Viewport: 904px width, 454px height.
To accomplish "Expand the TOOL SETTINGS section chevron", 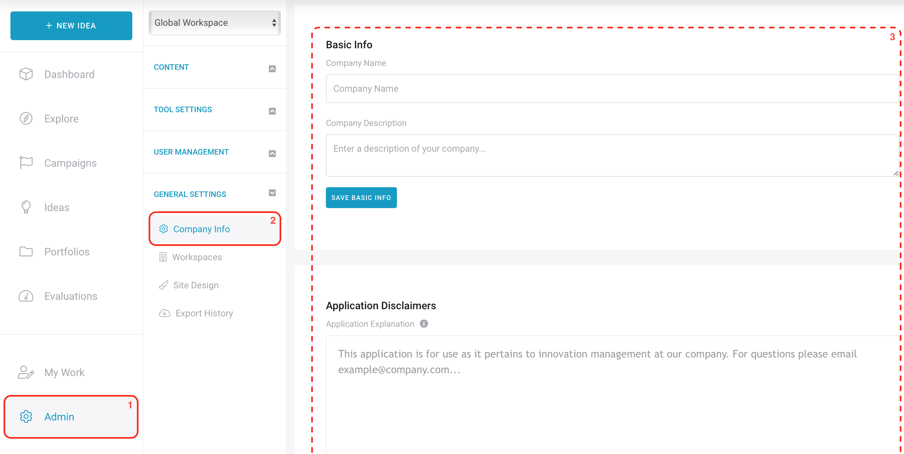I will [x=272, y=111].
